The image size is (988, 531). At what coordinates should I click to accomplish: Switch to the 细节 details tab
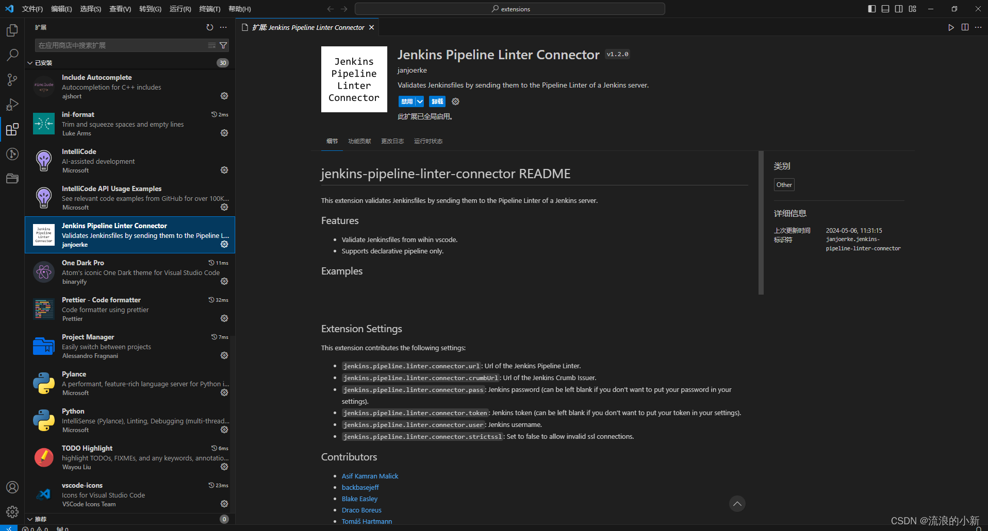point(332,141)
